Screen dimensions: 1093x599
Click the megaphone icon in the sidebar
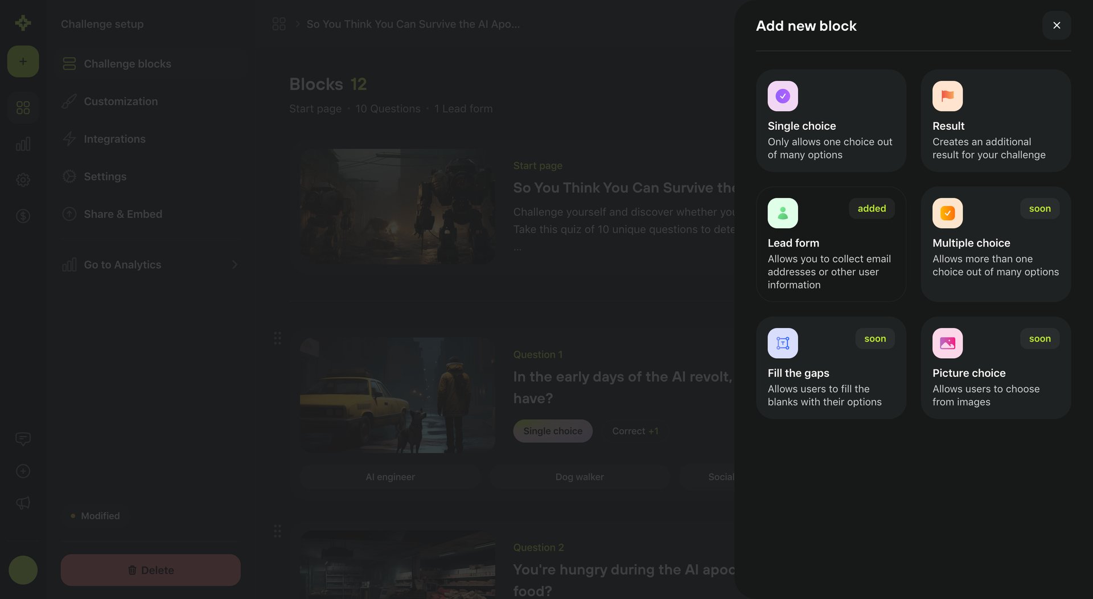pos(23,503)
